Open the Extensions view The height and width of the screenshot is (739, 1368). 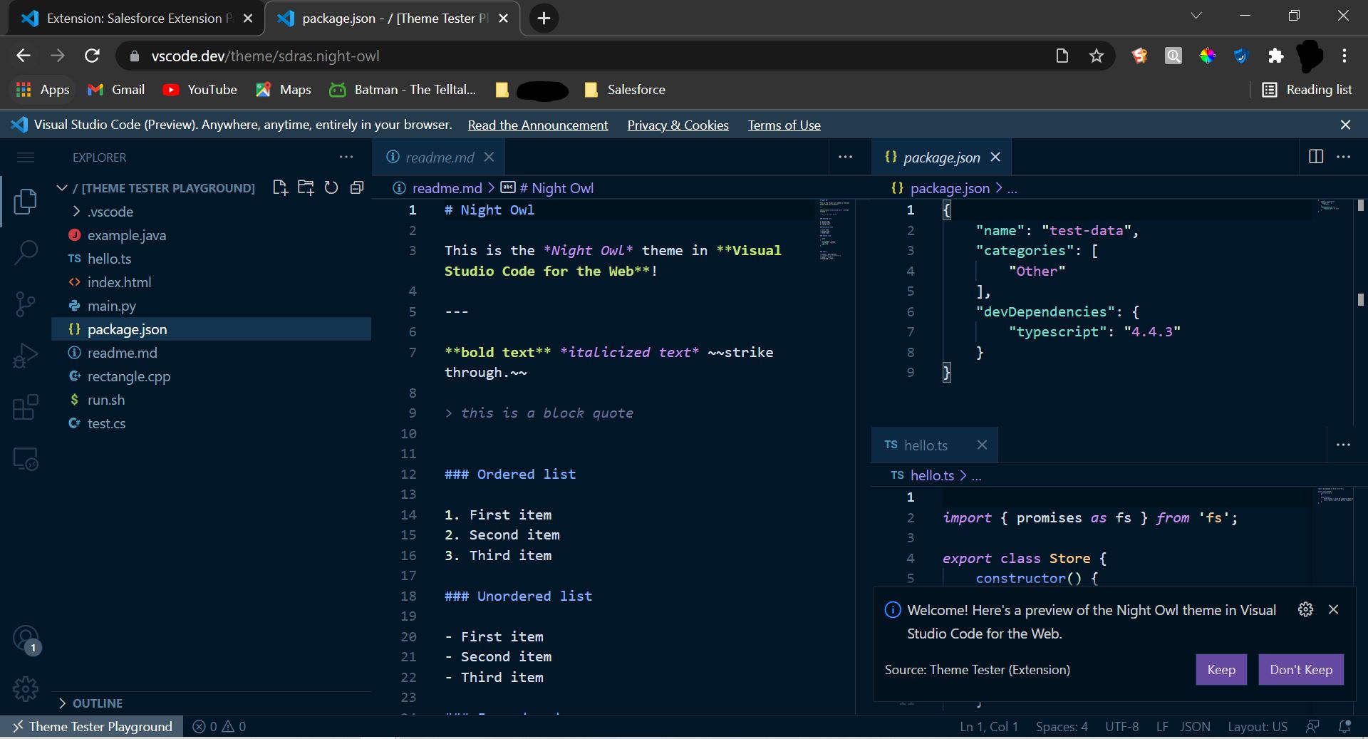[x=26, y=407]
